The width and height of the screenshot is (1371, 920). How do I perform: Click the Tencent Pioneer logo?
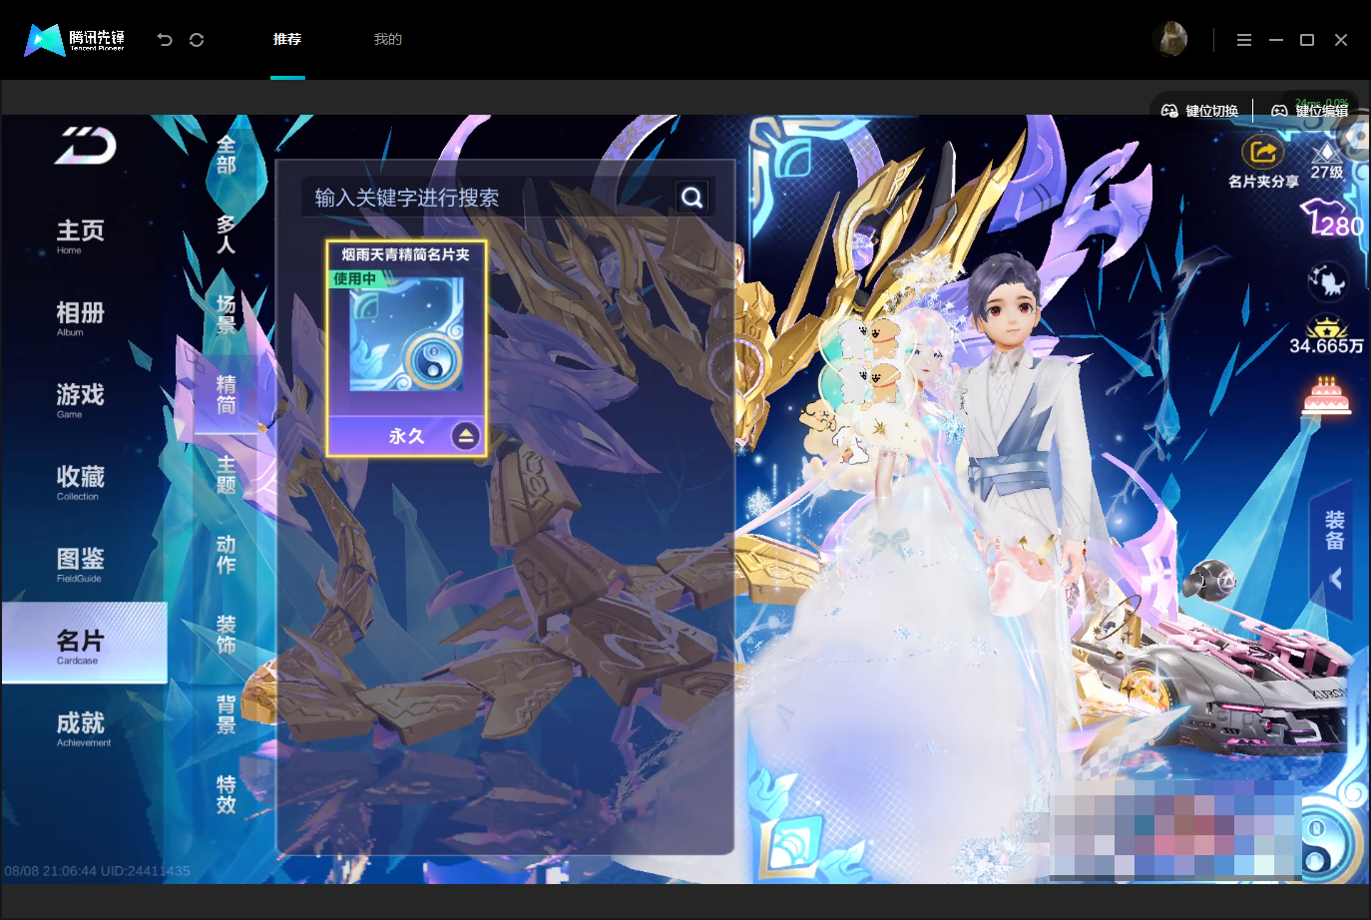tap(75, 40)
